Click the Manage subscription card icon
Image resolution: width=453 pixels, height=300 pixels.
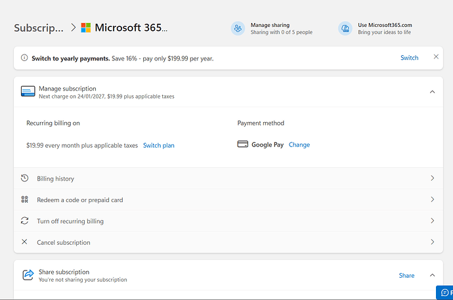28,92
